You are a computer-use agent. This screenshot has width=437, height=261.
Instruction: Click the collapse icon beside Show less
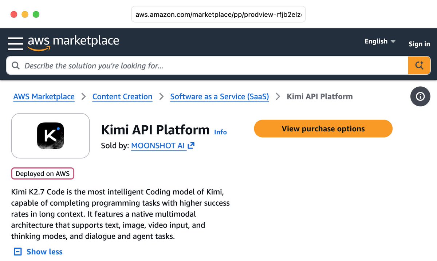(x=17, y=252)
